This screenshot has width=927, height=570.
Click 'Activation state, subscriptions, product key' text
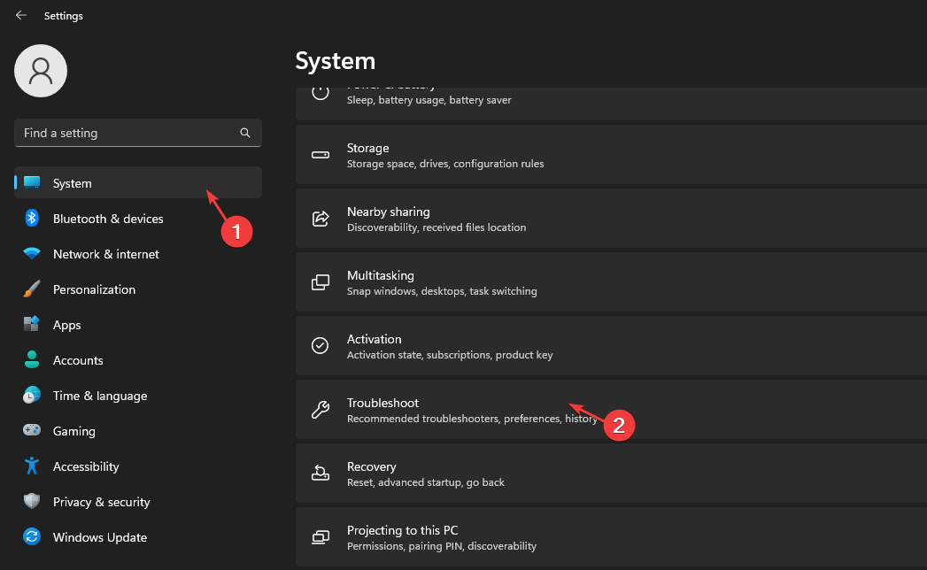click(x=450, y=355)
